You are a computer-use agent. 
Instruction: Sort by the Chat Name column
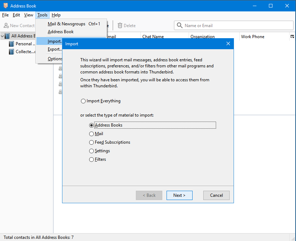165,36
